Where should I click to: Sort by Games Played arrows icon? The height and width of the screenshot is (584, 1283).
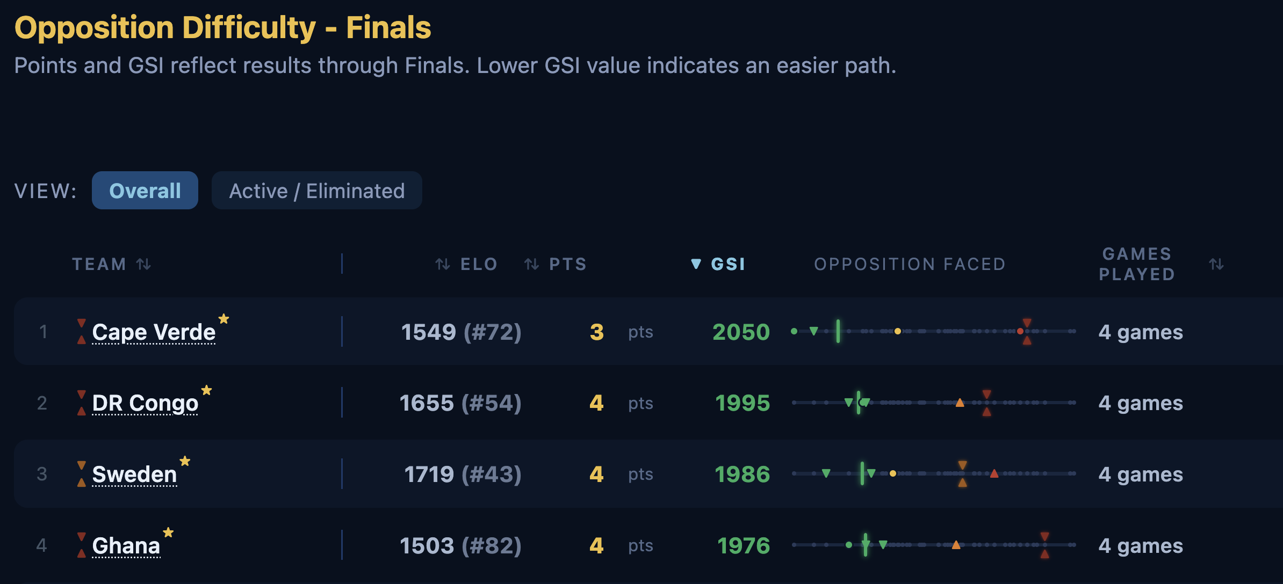pyautogui.click(x=1216, y=264)
